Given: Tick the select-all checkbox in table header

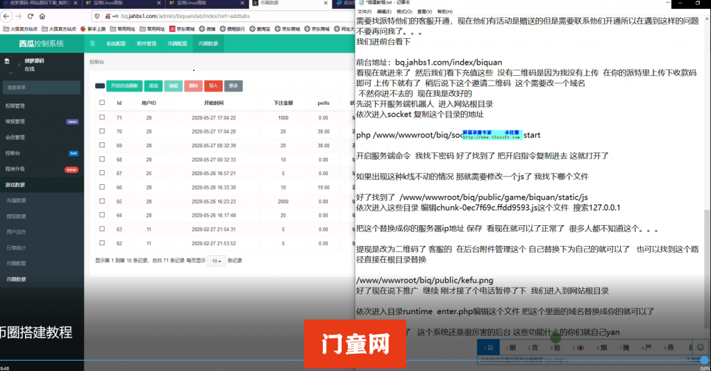Looking at the screenshot, I should pyautogui.click(x=102, y=103).
